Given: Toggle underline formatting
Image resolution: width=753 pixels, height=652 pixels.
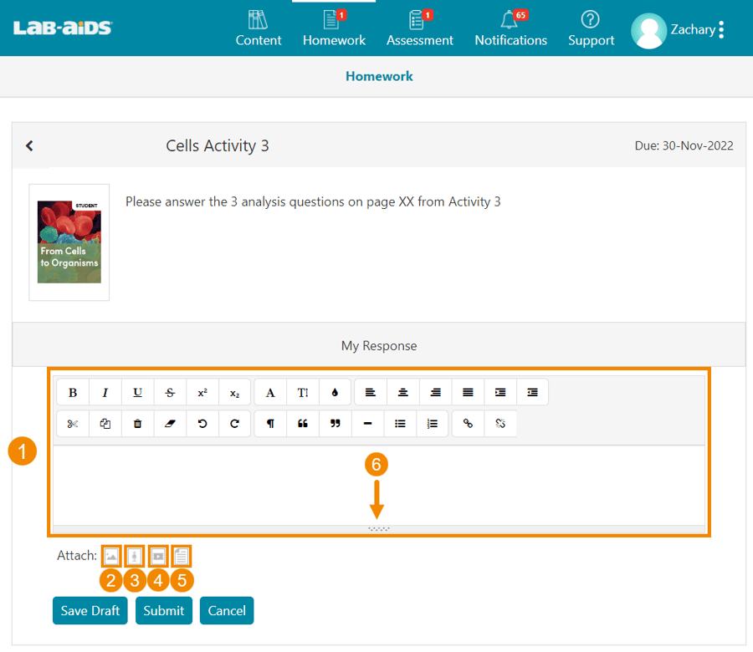Looking at the screenshot, I should pos(138,392).
